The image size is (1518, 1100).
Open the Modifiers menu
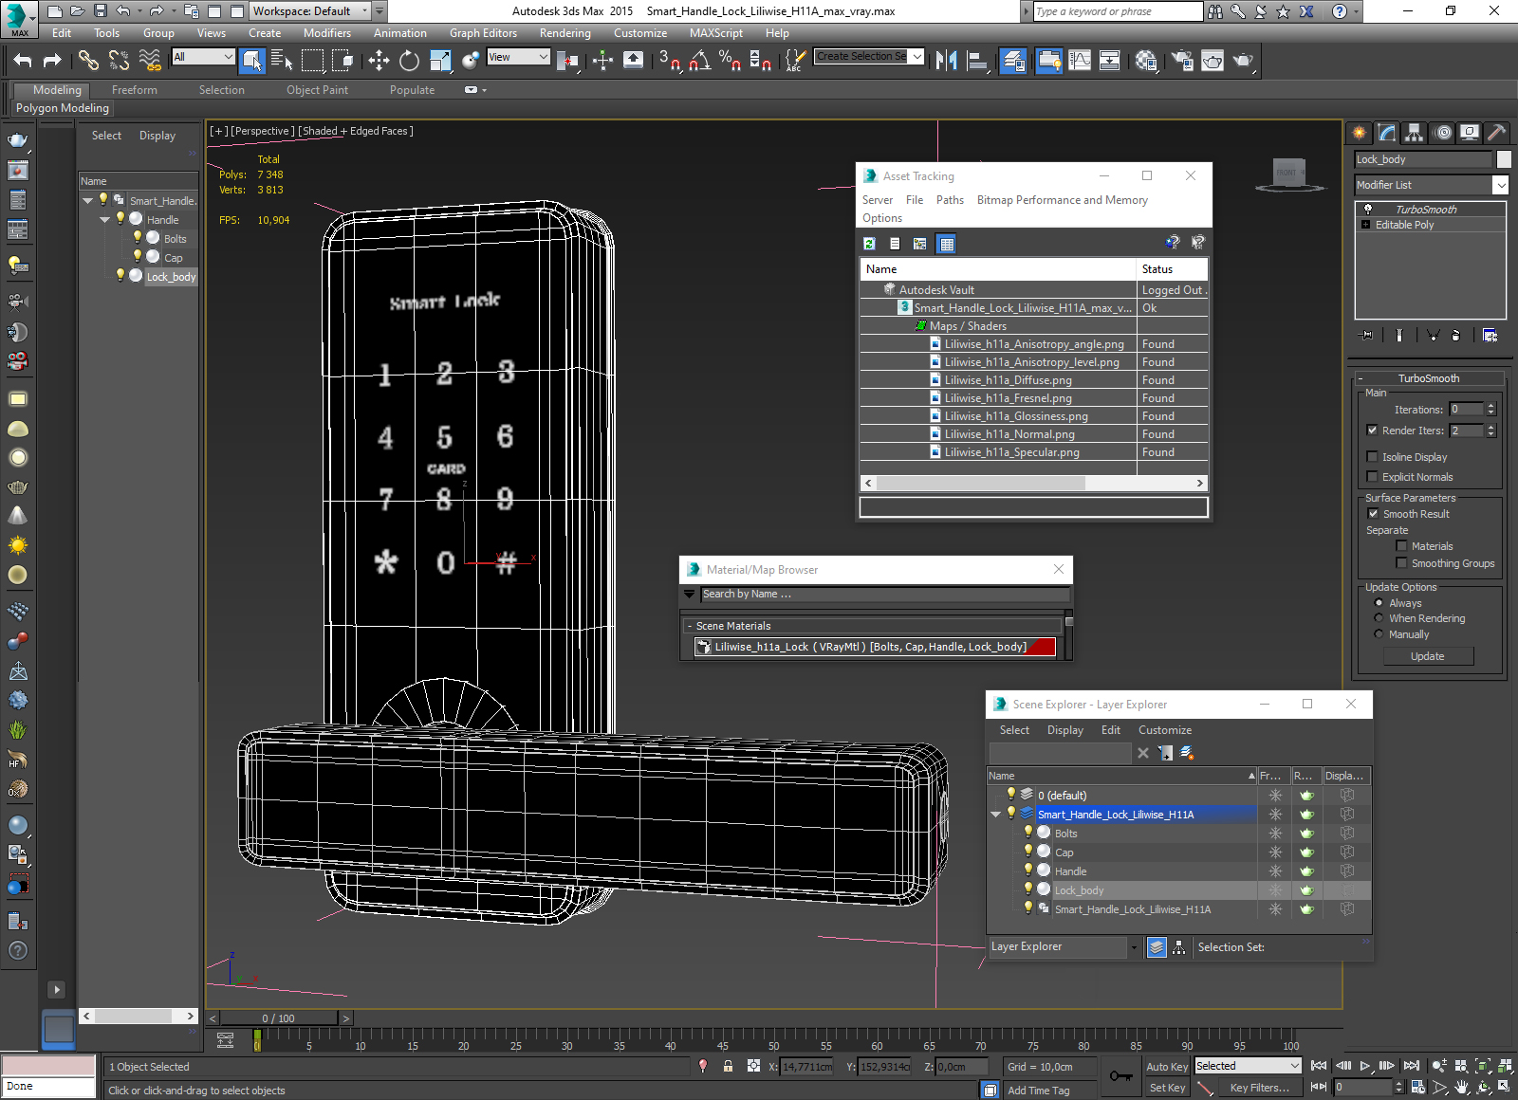[327, 33]
